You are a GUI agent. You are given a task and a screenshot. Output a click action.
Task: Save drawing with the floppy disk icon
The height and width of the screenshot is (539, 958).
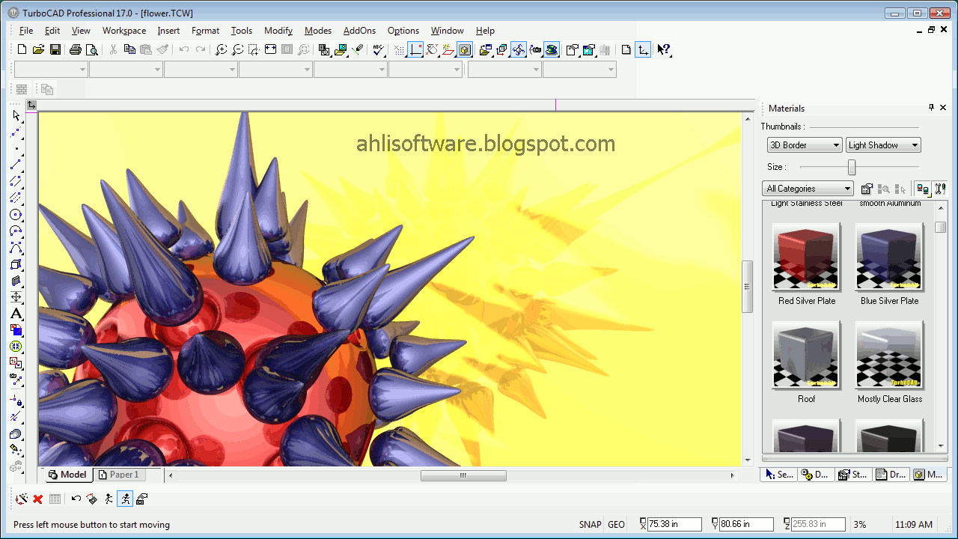[55, 50]
